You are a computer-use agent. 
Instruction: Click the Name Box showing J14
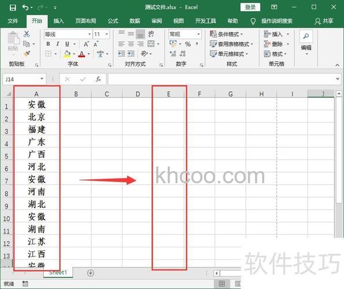coord(24,79)
